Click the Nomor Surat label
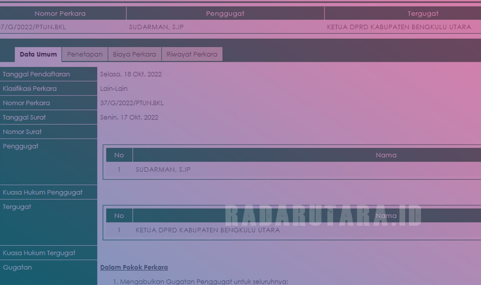The width and height of the screenshot is (481, 285). pyautogui.click(x=22, y=132)
